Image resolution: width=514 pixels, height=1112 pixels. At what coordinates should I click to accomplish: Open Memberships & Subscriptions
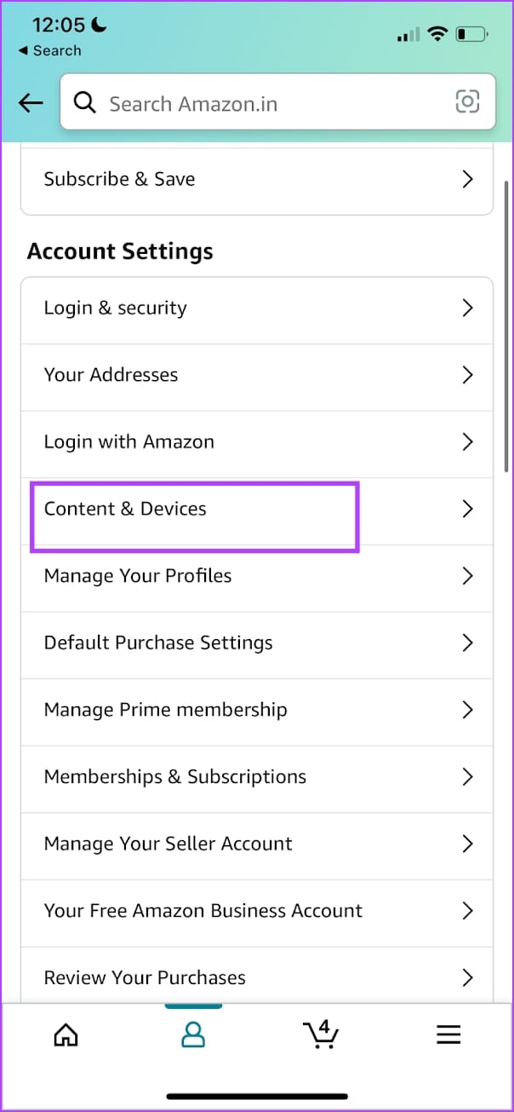(x=174, y=776)
